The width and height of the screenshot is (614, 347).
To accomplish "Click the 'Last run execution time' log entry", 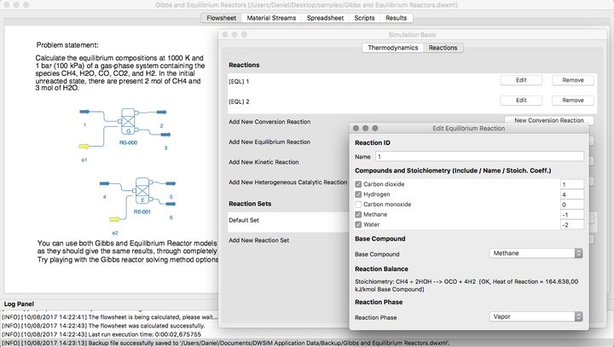I will (101, 334).
